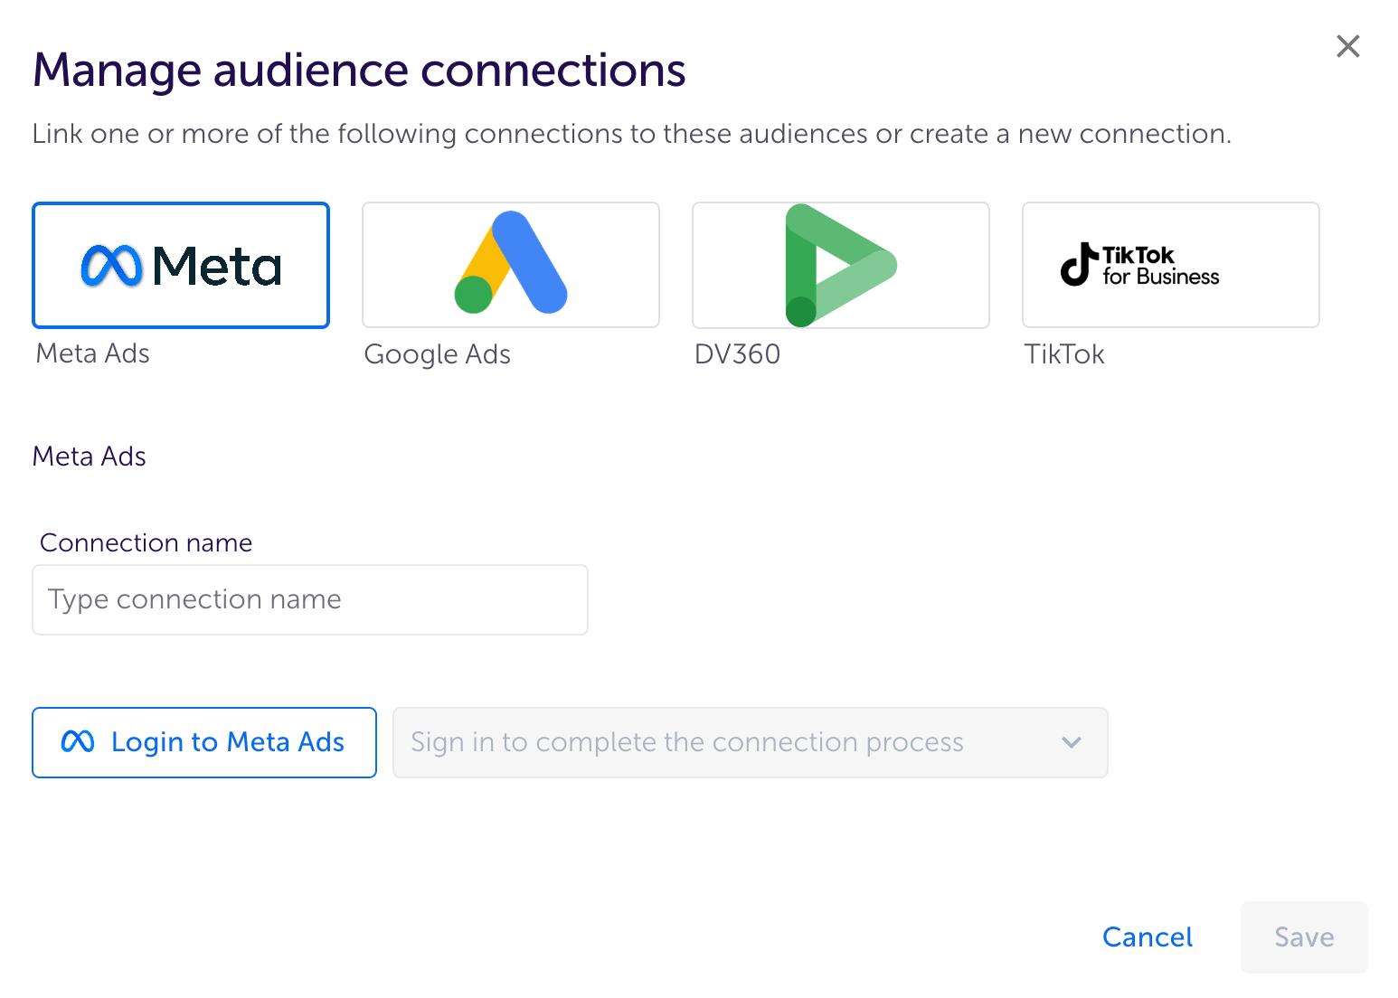
Task: Click the Save button
Action: [1304, 937]
